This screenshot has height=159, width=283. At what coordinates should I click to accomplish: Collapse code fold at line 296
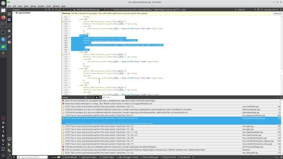pyautogui.click(x=69, y=38)
